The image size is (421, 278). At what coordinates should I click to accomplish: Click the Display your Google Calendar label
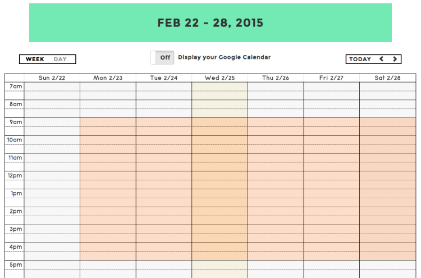pyautogui.click(x=224, y=57)
